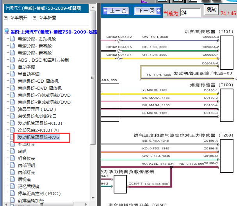Click 发动机管理系统/电源-03 reference text
Screen dimensions: 237x206
(203, 73)
